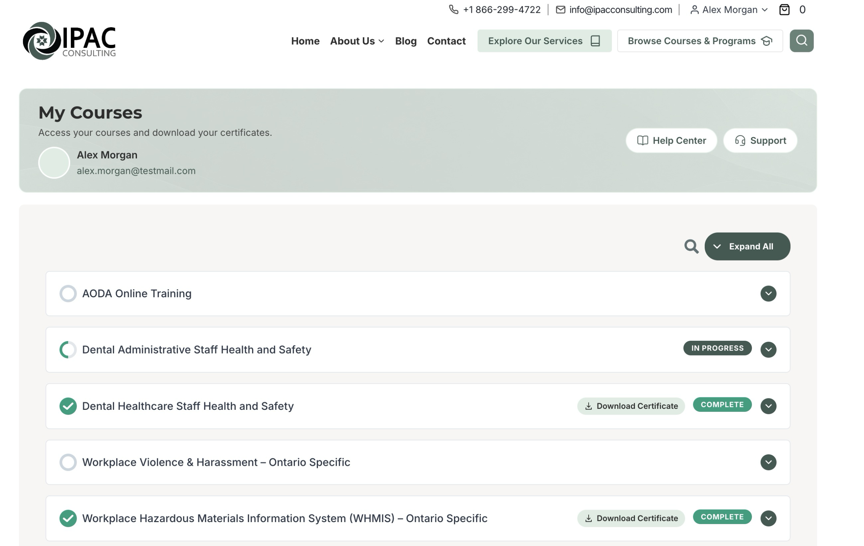Click Browse Courses & Programs button
864x546 pixels.
point(700,41)
